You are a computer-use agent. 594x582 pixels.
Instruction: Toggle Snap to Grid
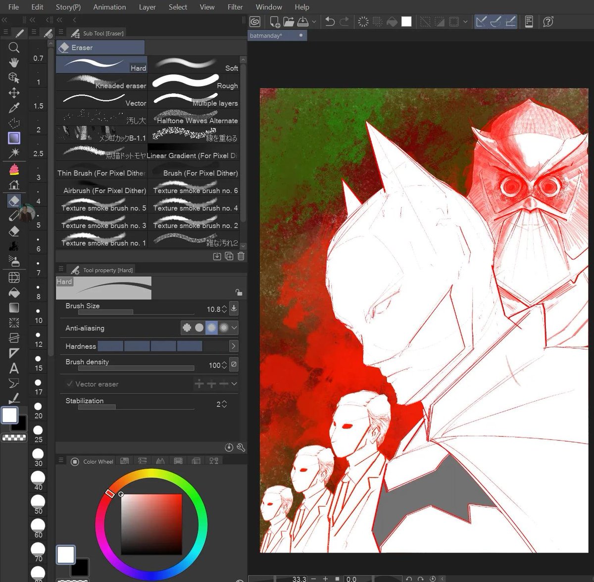coord(510,22)
